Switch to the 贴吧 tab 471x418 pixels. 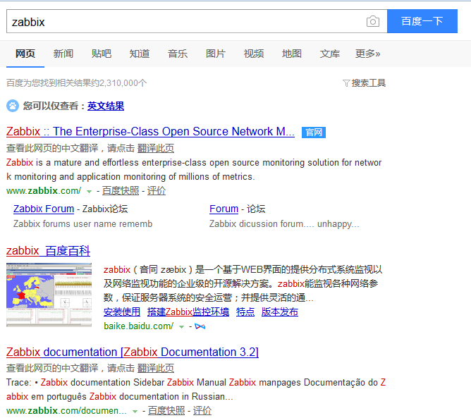tap(102, 54)
